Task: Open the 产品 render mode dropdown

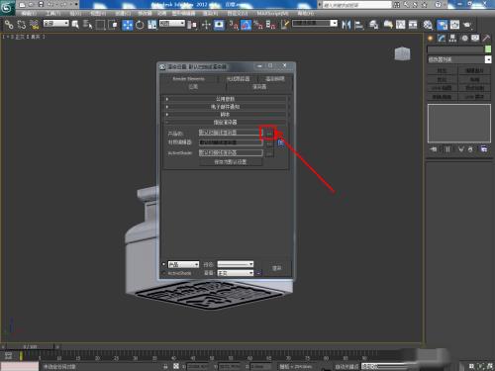Action: (x=183, y=264)
